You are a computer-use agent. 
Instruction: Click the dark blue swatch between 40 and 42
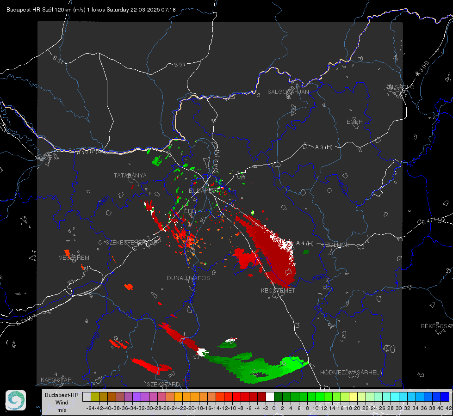445,397
